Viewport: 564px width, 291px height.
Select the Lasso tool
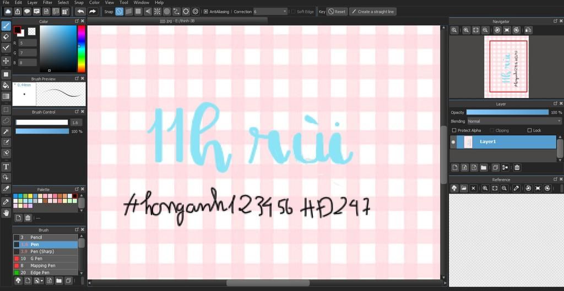[x=6, y=120]
